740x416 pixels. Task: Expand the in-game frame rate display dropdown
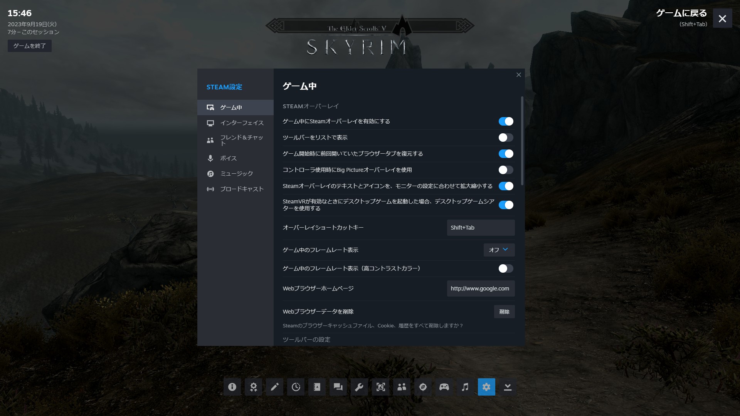click(499, 250)
